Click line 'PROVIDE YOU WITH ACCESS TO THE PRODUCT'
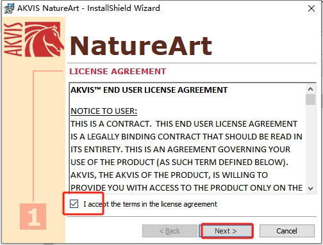This screenshot has width=323, height=245. [x=186, y=188]
